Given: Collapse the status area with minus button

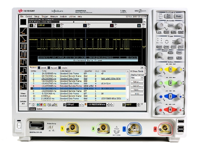Looking at the screenshot, I should [145, 21].
